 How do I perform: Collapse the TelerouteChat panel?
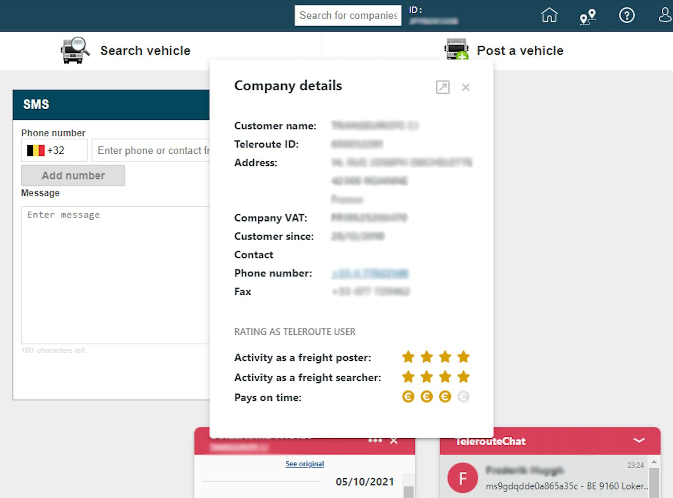coord(639,440)
